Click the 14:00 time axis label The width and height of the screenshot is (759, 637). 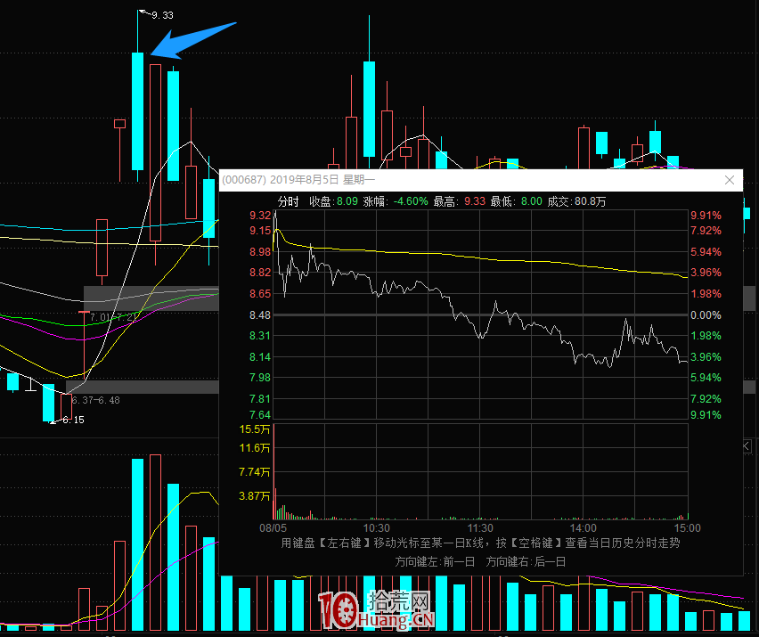point(583,527)
